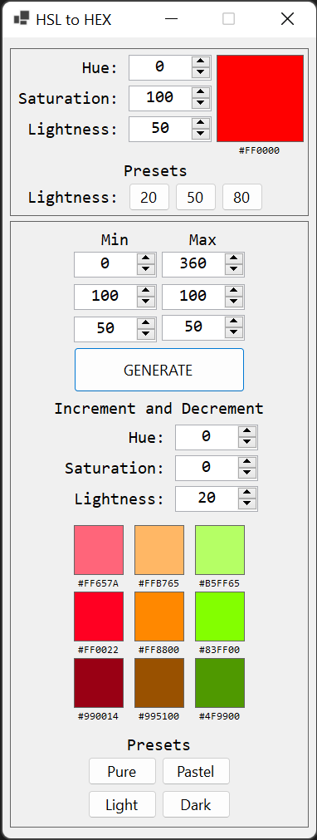Select the #FF657A pink swatch
317x840 pixels.
(x=99, y=550)
